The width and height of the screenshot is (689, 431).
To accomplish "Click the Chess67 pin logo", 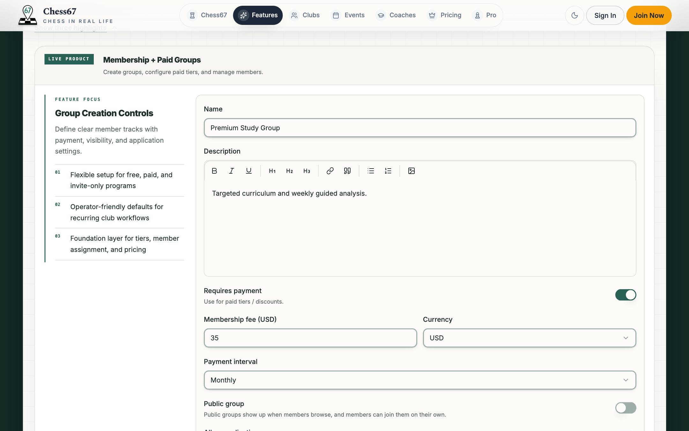I will coord(28,15).
